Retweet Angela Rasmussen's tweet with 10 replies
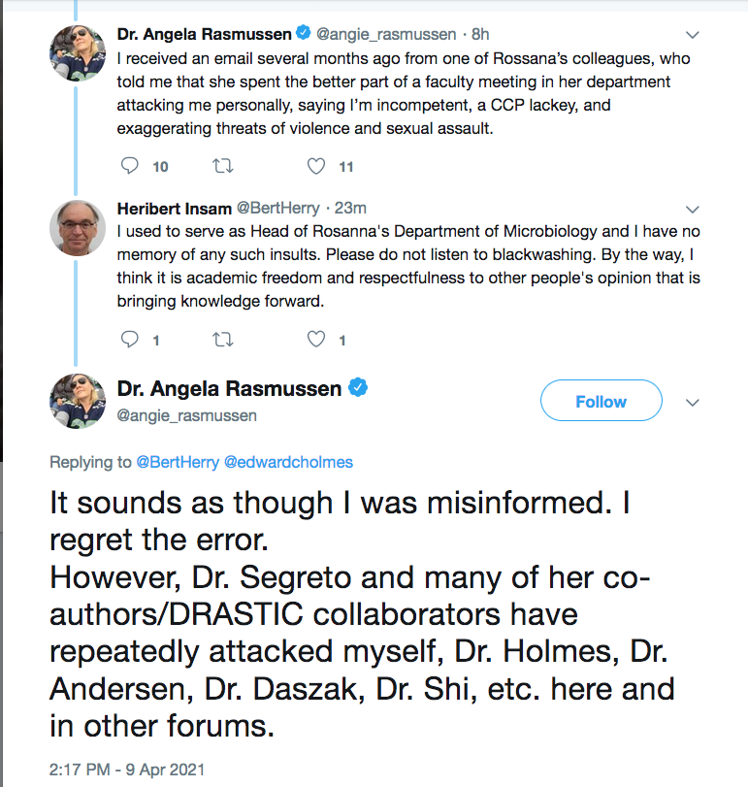 point(222,167)
